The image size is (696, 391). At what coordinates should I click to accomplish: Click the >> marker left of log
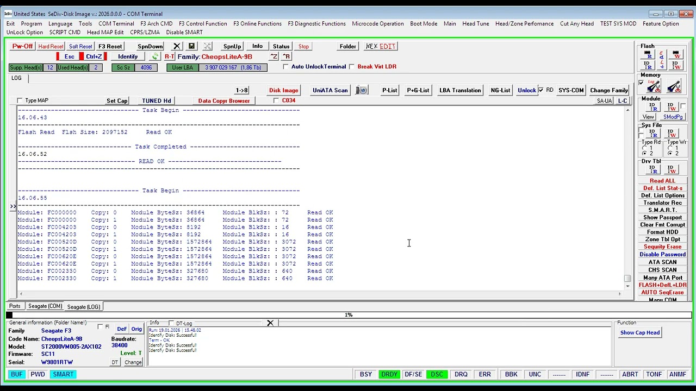click(x=13, y=206)
